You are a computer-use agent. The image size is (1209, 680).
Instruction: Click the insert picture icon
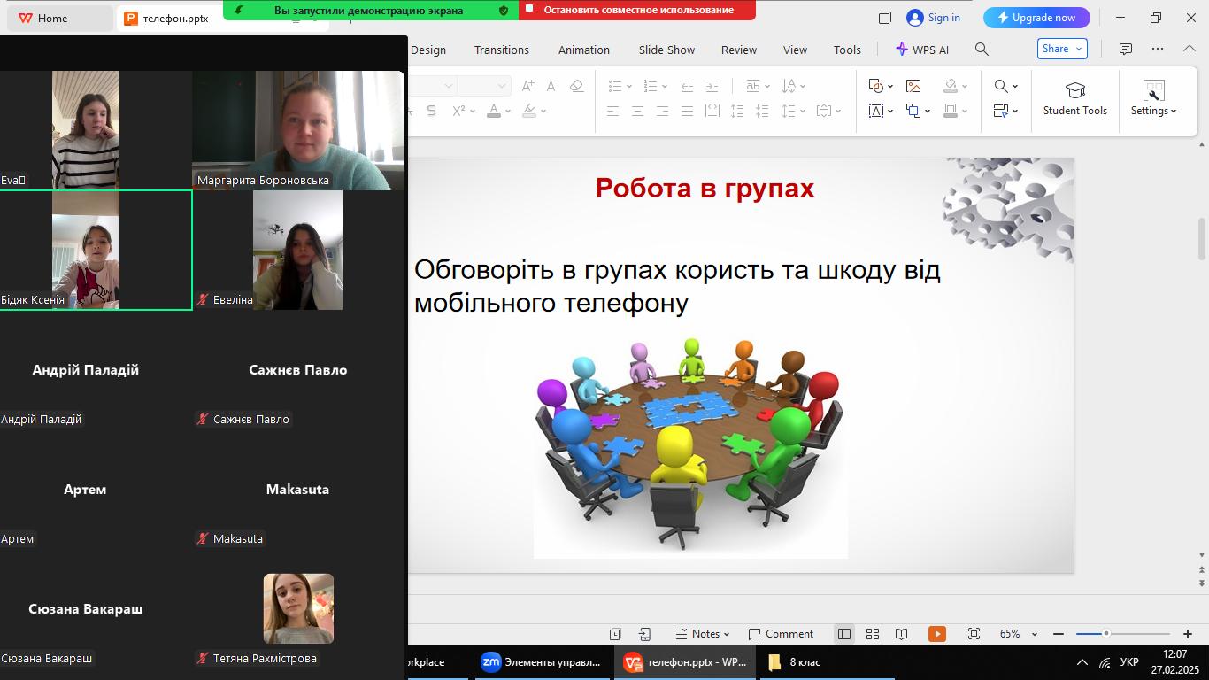pyautogui.click(x=913, y=86)
